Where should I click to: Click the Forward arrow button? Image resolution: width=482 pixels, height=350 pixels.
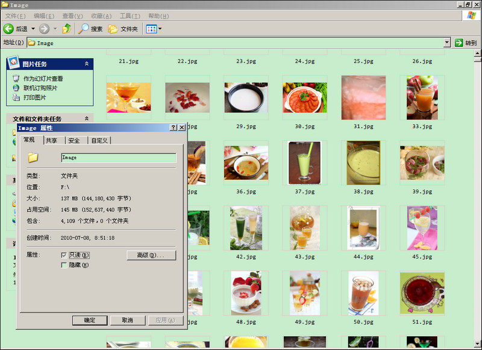tap(44, 29)
